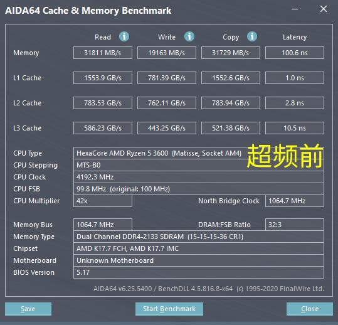The image size is (338, 325).
Task: Minimize the AIDA64 benchmark window
Action: pos(295,9)
